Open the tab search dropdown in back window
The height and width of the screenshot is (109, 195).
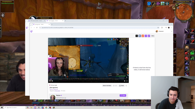click(x=27, y=21)
